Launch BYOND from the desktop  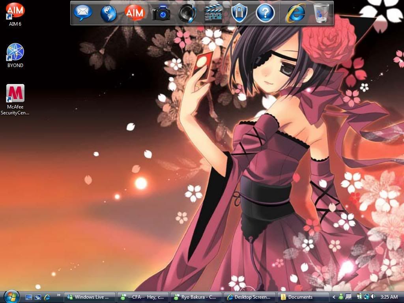[15, 51]
